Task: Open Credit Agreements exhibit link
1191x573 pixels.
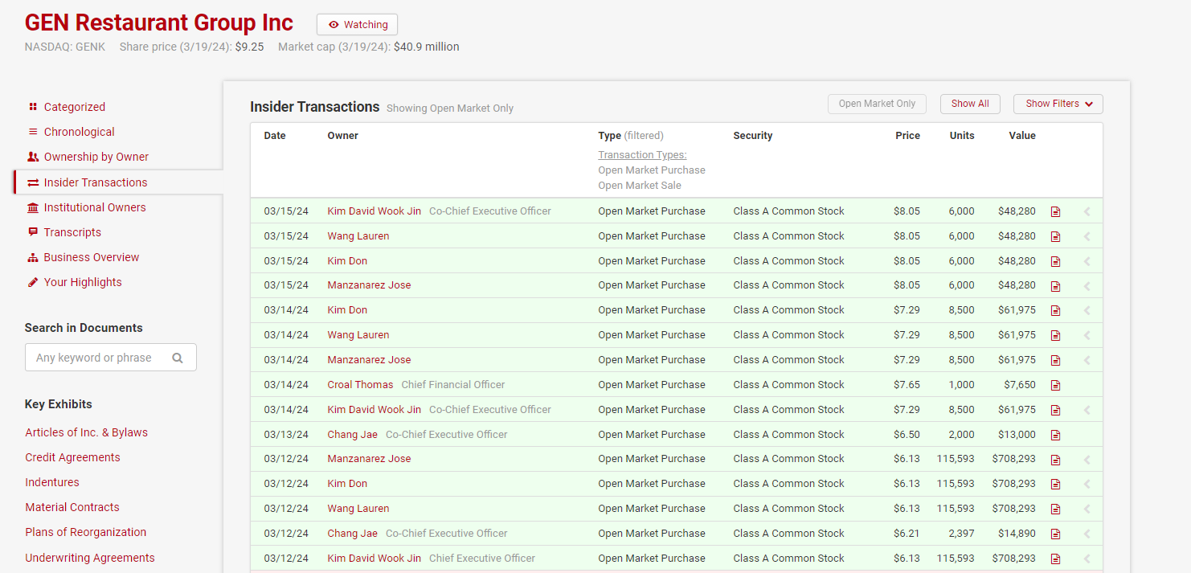Action: pyautogui.click(x=72, y=457)
